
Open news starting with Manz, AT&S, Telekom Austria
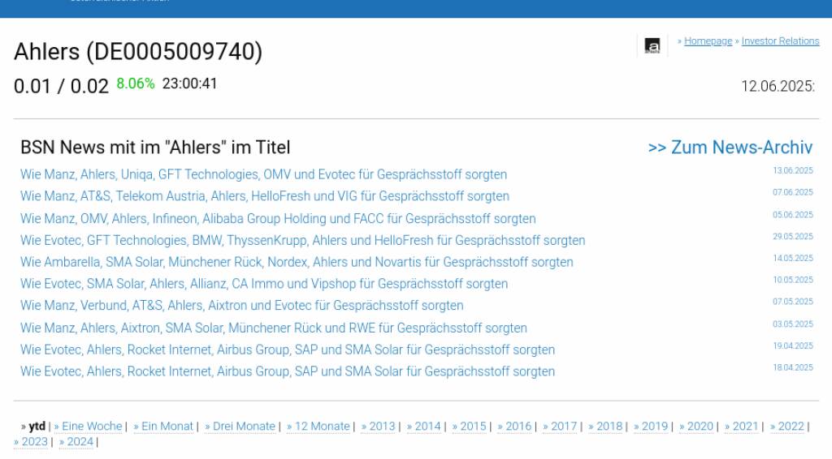pos(265,196)
